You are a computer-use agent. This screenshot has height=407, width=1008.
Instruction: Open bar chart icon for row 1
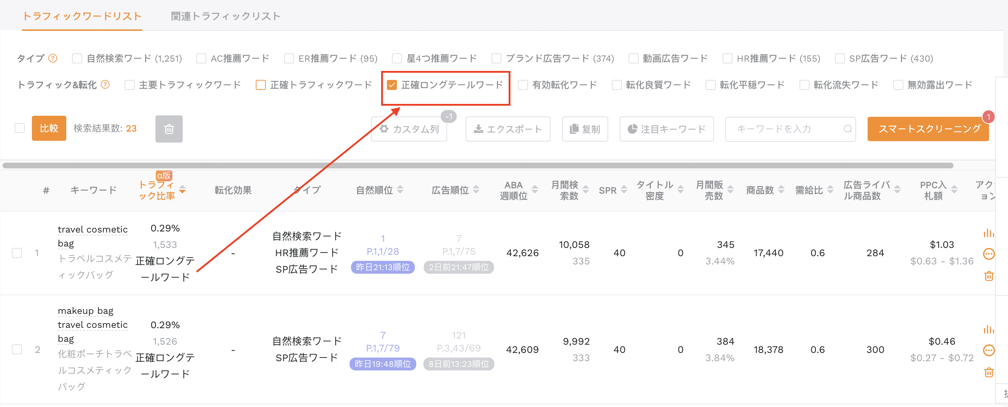[x=988, y=233]
